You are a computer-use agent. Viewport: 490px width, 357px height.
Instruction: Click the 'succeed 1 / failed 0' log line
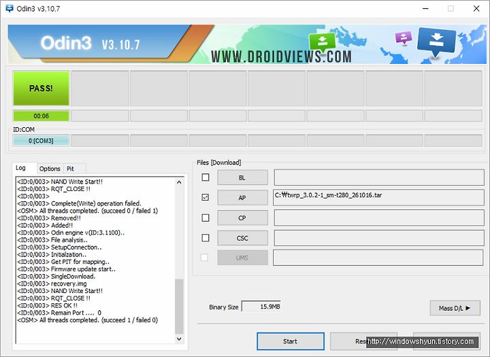88,320
